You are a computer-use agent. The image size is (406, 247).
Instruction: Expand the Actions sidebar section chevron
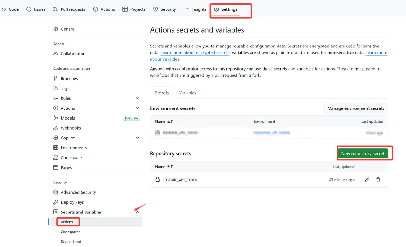[138, 108]
